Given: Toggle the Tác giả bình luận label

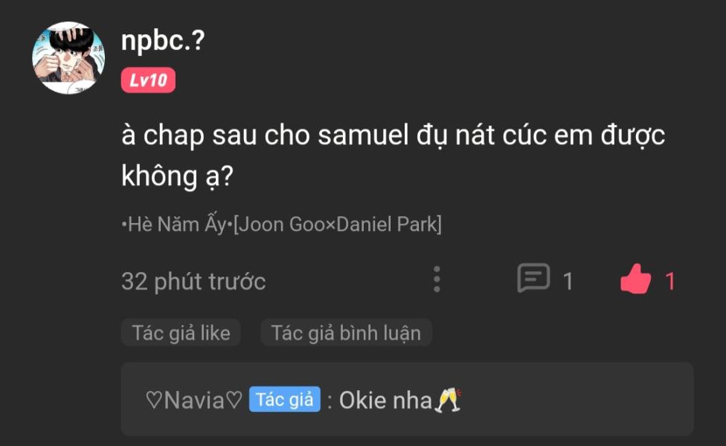Looking at the screenshot, I should tap(345, 333).
